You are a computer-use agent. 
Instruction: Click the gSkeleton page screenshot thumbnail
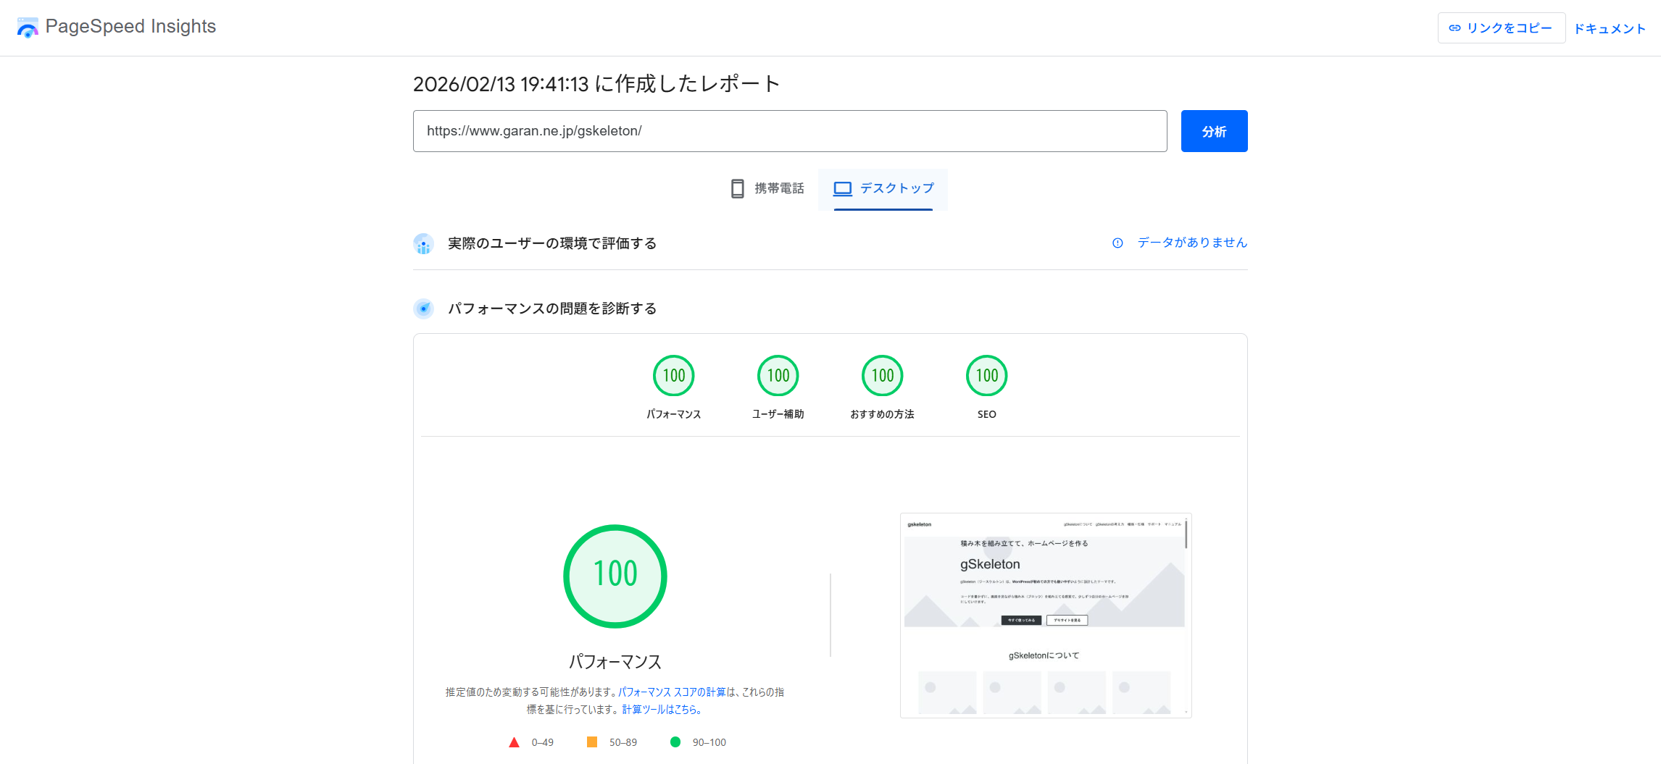click(1045, 616)
